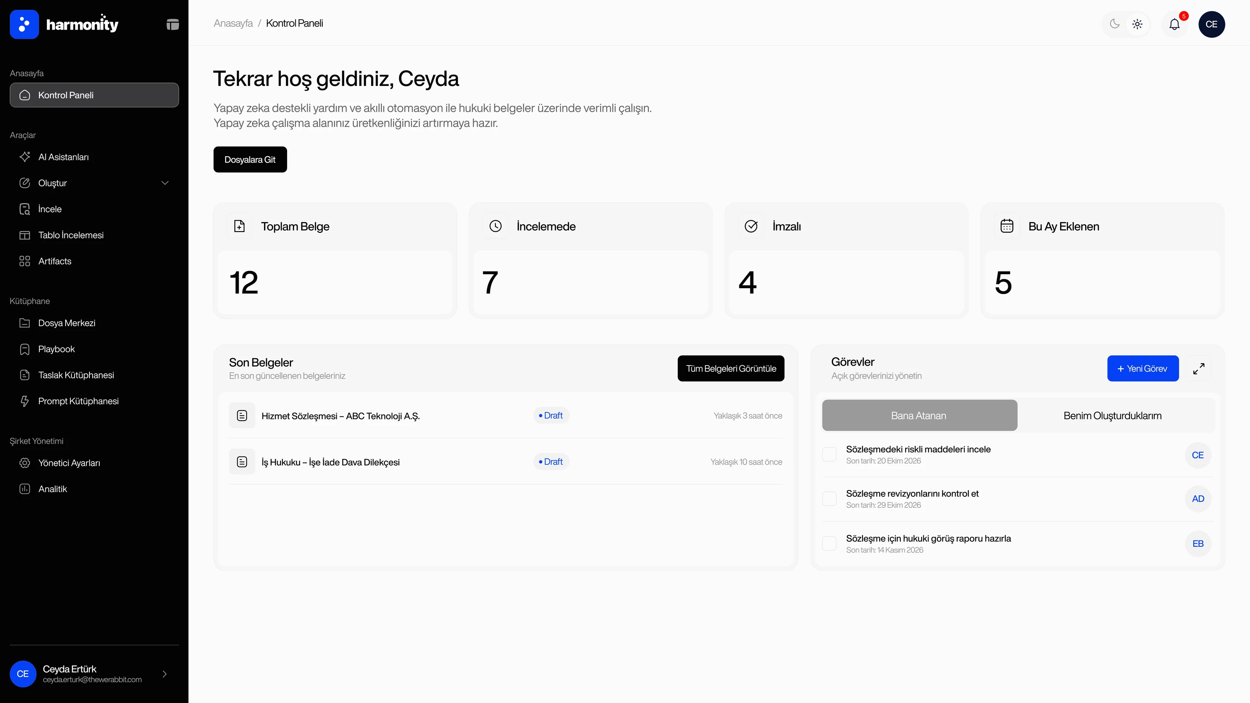
Task: Switch to light mode sun icon
Action: pos(1137,24)
